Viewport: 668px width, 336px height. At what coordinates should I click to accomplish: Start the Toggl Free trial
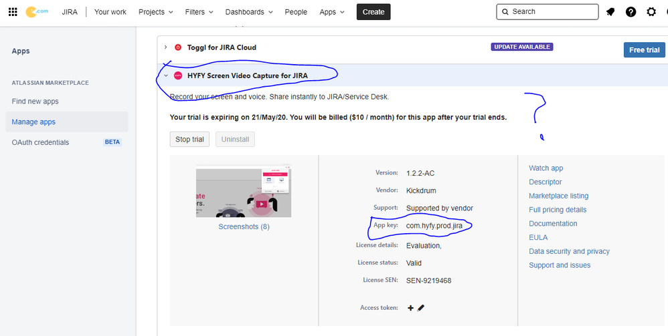pos(644,49)
